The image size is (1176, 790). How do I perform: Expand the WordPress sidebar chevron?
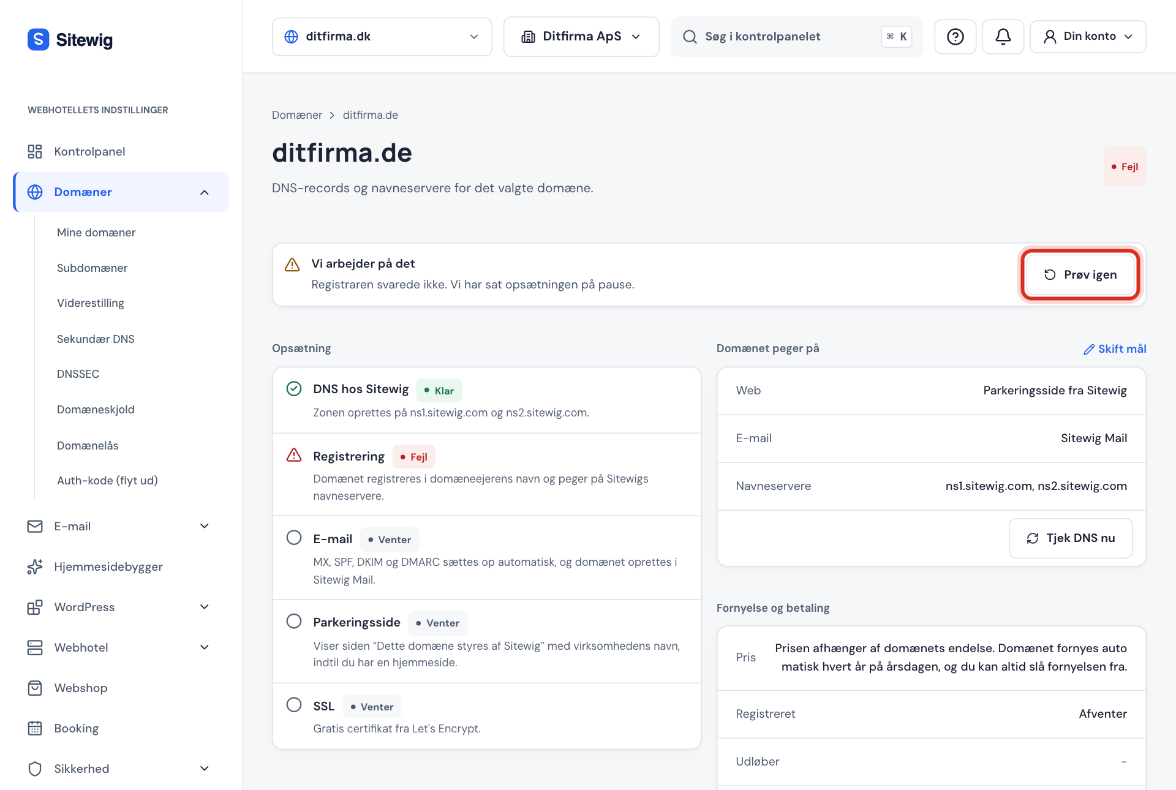[205, 607]
